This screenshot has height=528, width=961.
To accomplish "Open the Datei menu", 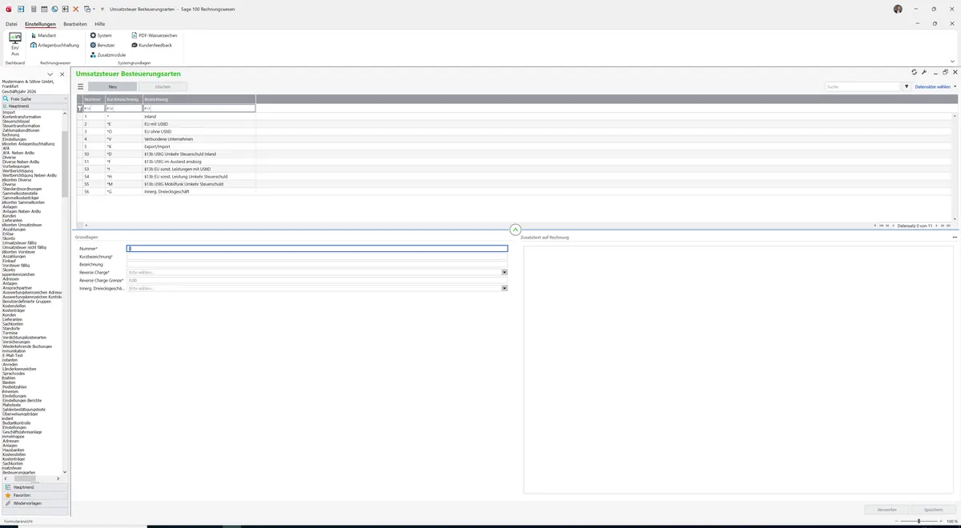I will (x=11, y=24).
